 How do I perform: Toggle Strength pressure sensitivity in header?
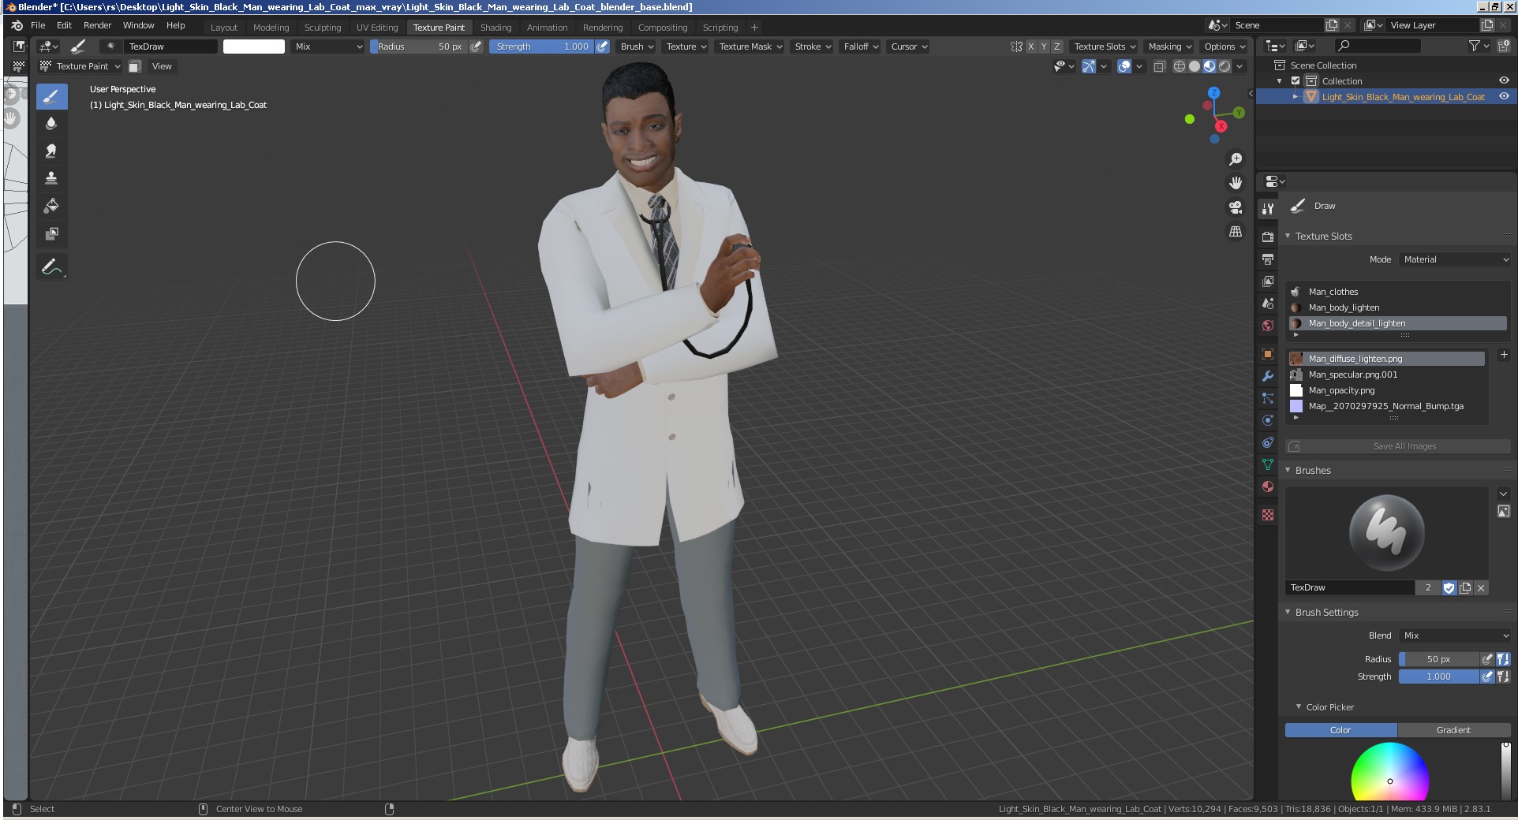pyautogui.click(x=602, y=47)
